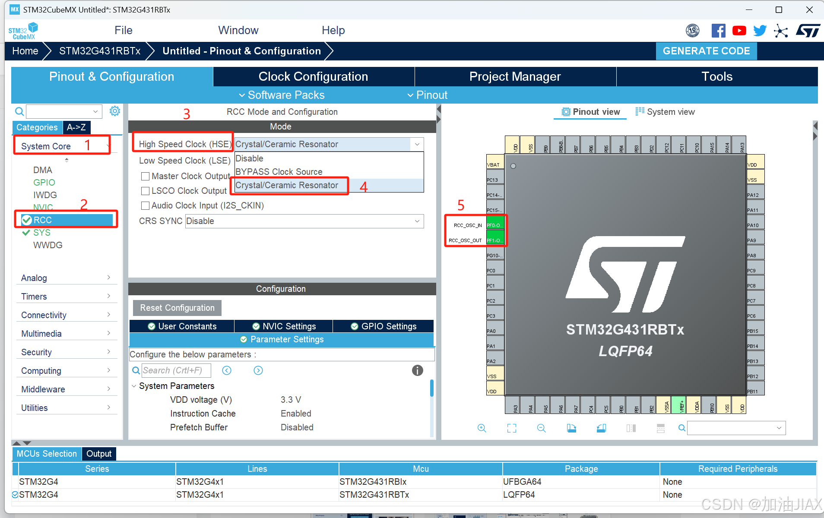This screenshot has height=518, width=824.
Task: Click the vertical flip view icon
Action: [631, 428]
